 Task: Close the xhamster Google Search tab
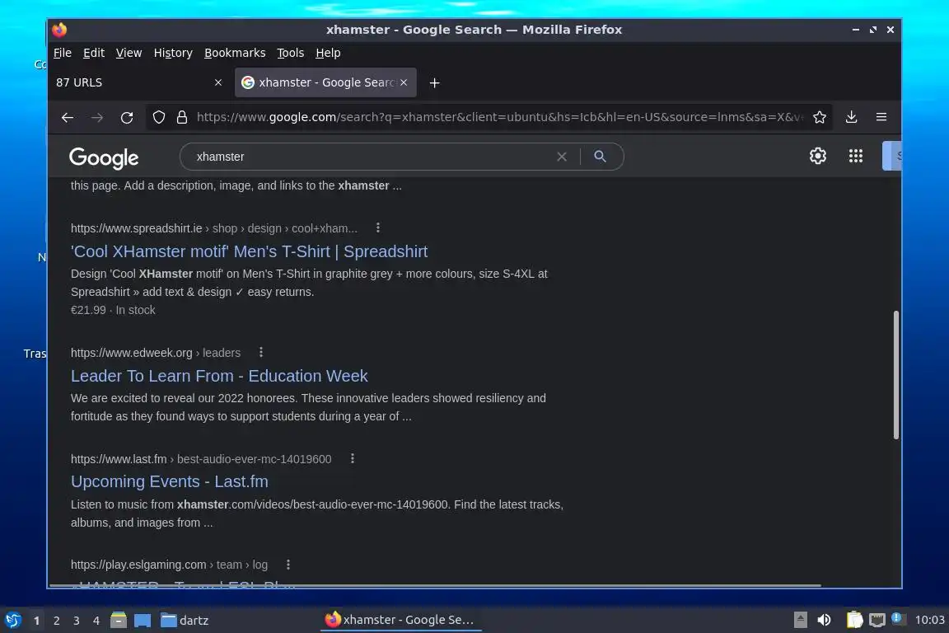pos(404,82)
